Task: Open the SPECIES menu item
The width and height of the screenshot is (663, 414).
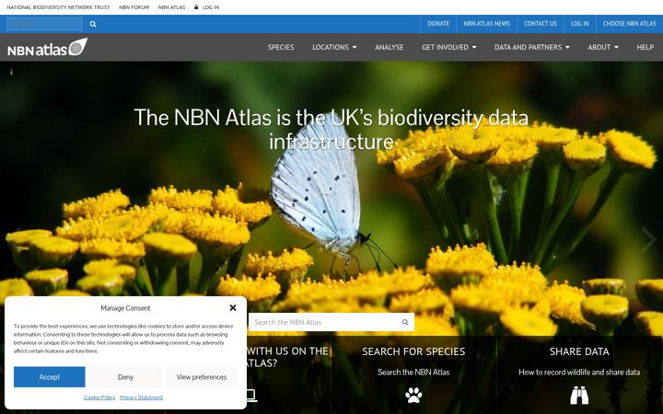Action: click(281, 47)
